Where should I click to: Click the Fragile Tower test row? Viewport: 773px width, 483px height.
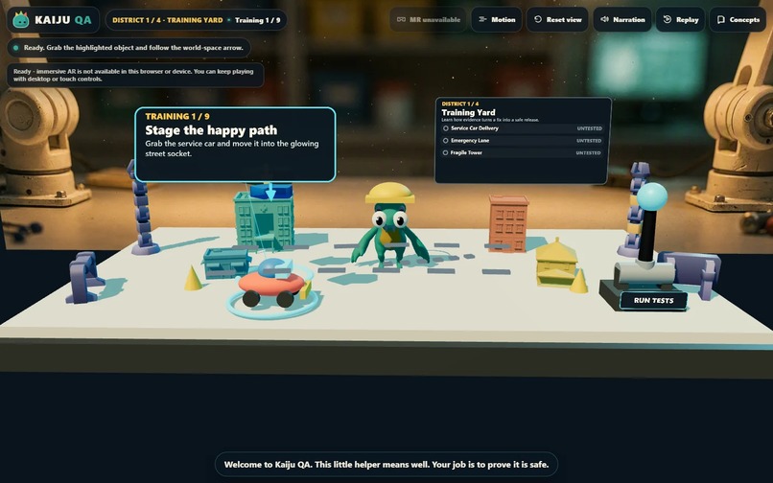pos(523,152)
